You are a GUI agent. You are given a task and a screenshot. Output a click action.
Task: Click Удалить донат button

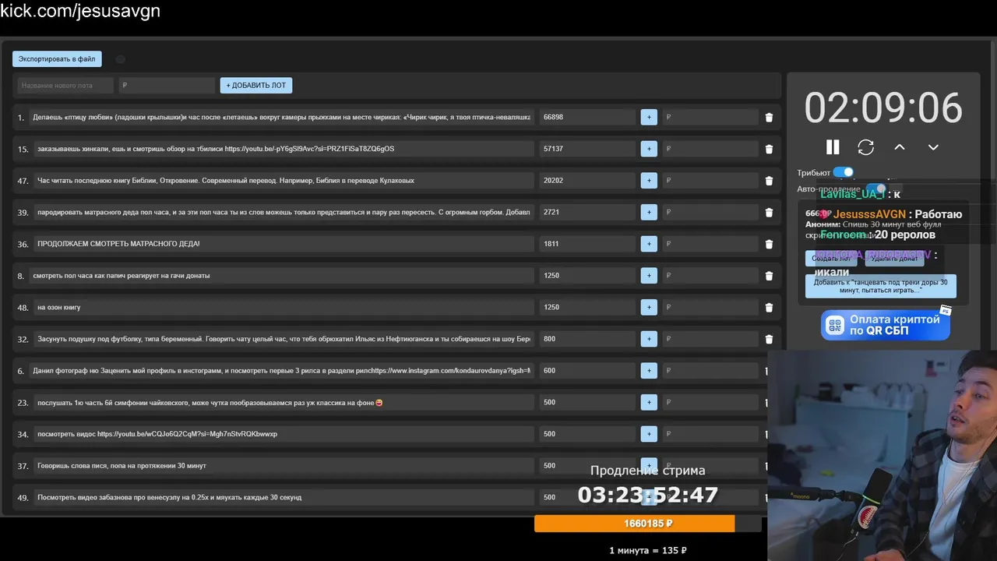point(893,259)
